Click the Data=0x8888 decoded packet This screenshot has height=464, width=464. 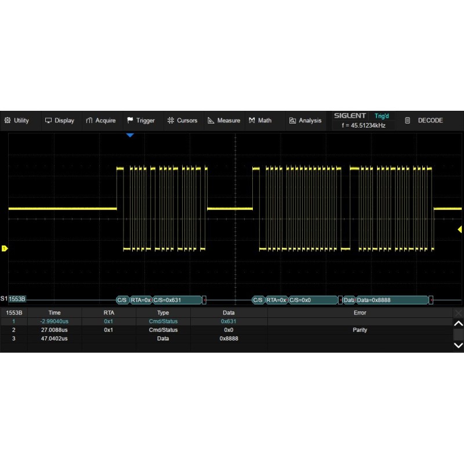click(x=391, y=300)
